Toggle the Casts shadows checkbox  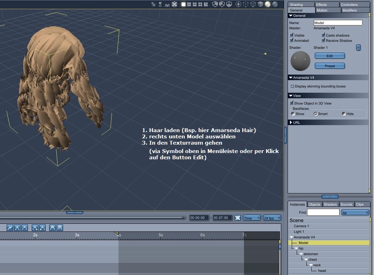323,35
